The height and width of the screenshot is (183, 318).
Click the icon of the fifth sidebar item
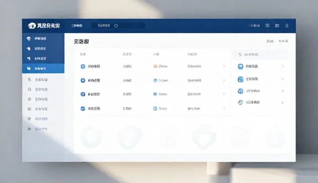coord(29,80)
